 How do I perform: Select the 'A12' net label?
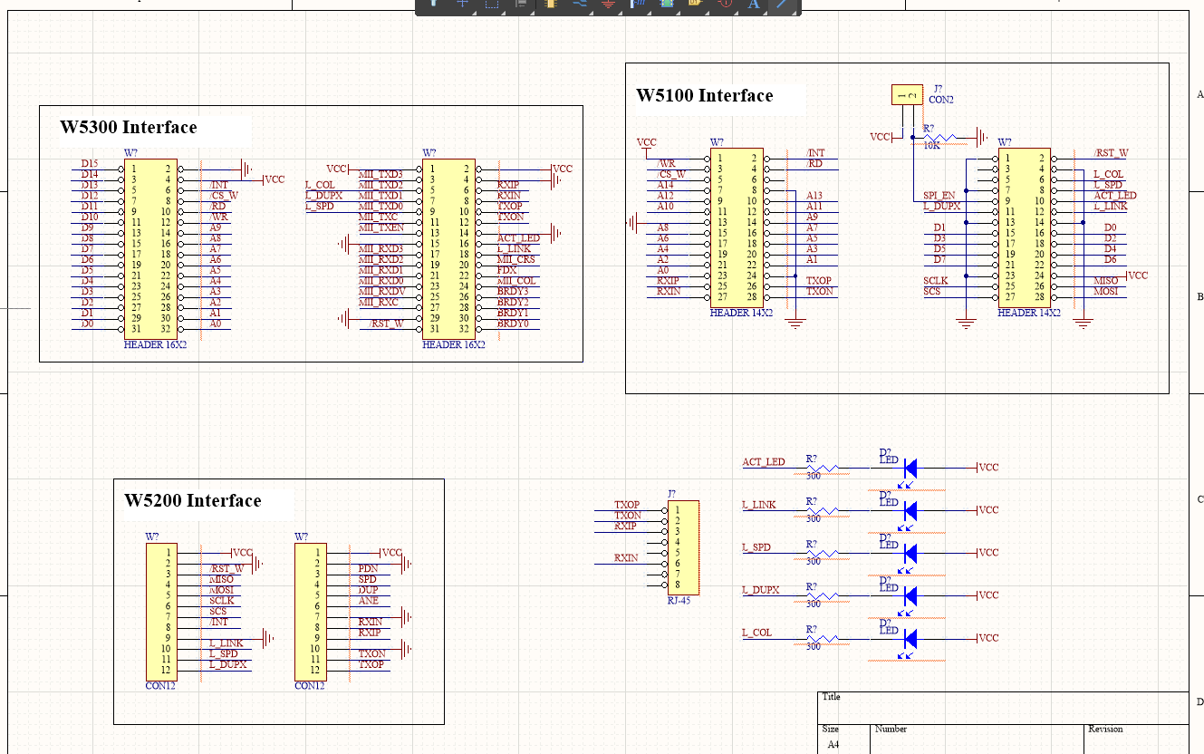click(666, 195)
